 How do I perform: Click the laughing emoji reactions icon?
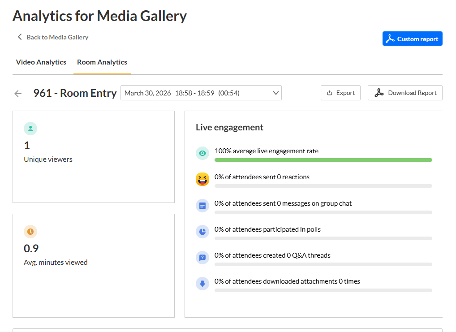202,179
